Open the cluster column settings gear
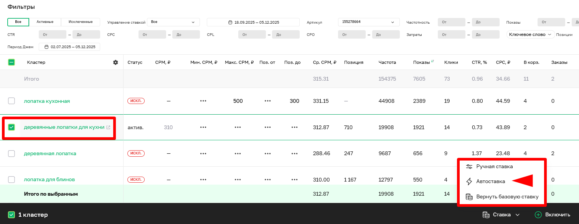The height and width of the screenshot is (224, 579). pyautogui.click(x=115, y=62)
